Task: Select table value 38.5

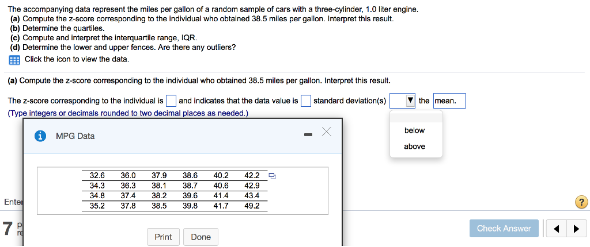Action: pos(160,206)
